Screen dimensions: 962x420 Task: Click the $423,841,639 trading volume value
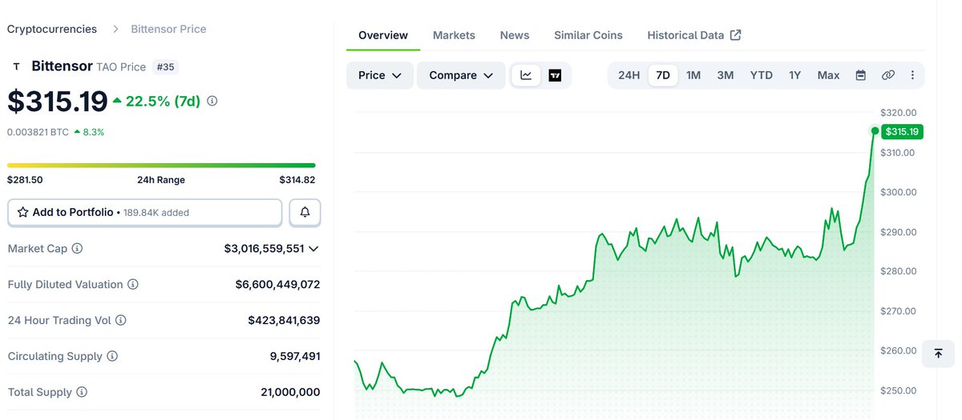click(x=284, y=320)
